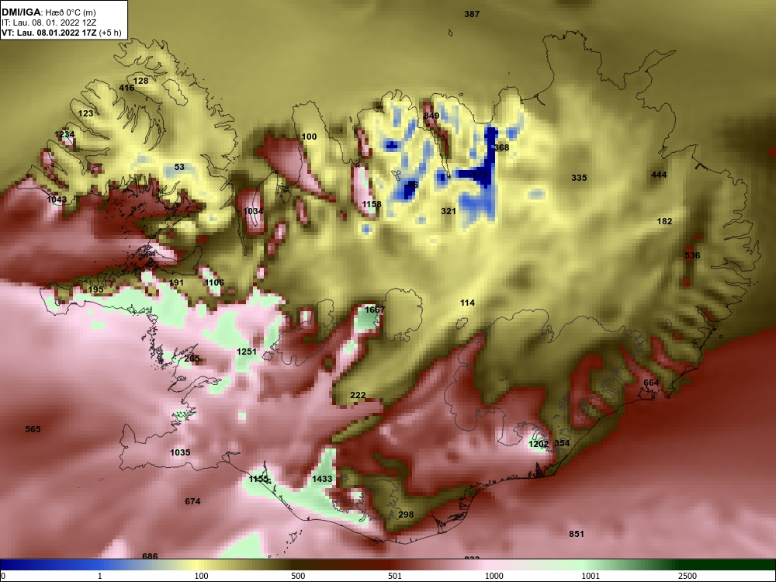
Task: Select the 1433 height label
Action: [322, 479]
